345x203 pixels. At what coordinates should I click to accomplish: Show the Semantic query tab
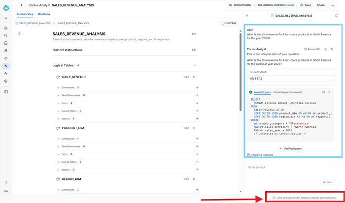tap(262, 92)
